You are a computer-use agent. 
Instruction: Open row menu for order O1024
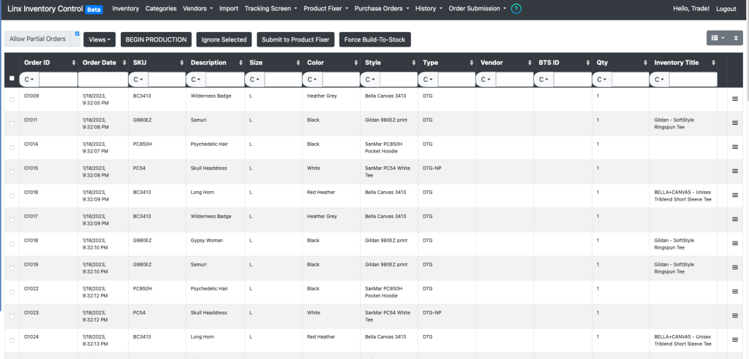click(x=734, y=339)
